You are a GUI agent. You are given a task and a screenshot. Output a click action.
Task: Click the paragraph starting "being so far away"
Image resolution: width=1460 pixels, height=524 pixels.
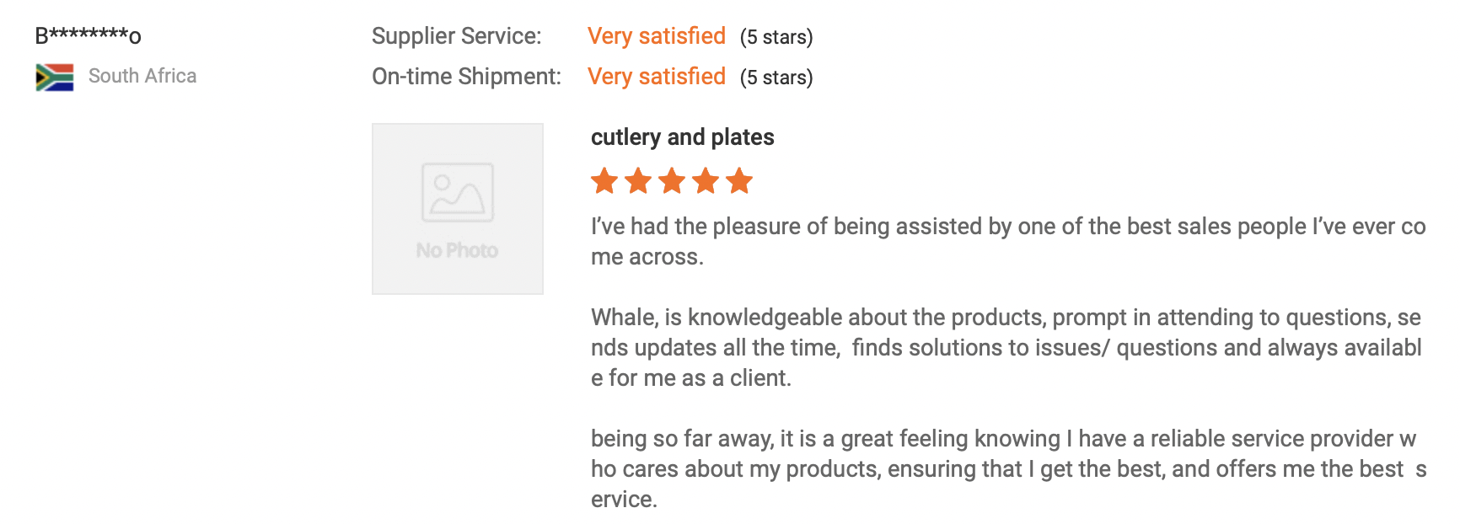[1007, 468]
